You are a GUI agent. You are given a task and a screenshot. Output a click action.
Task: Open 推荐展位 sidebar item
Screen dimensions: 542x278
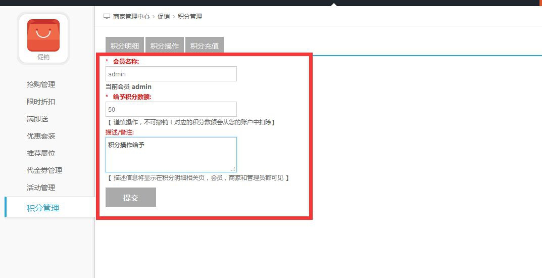click(x=41, y=153)
